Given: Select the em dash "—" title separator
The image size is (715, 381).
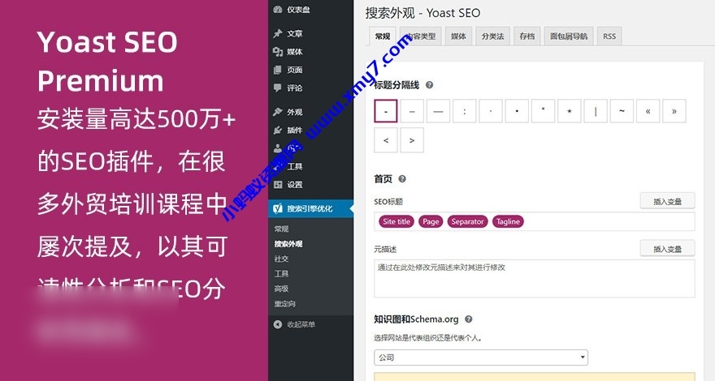Looking at the screenshot, I should [x=438, y=111].
